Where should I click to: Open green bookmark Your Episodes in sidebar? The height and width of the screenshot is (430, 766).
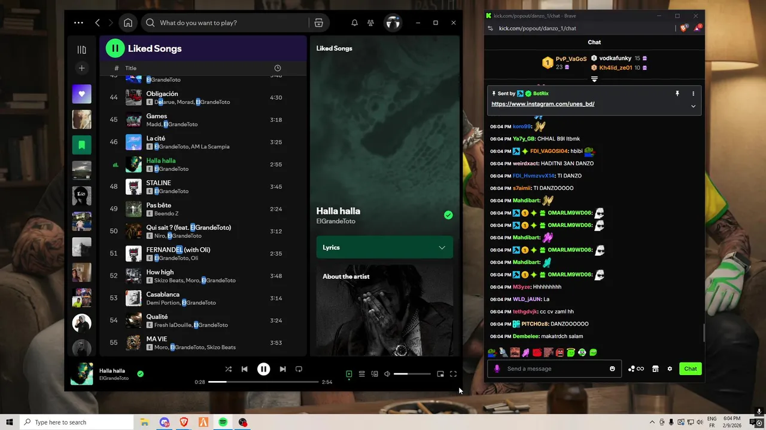82,145
